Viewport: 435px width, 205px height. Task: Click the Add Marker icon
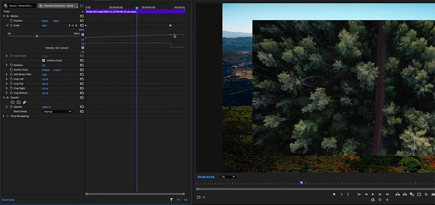(x=334, y=194)
